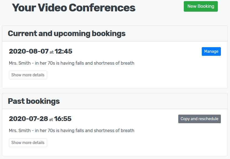The width and height of the screenshot is (230, 159).
Task: Click the 12:45 booking time
Action: [63, 51]
